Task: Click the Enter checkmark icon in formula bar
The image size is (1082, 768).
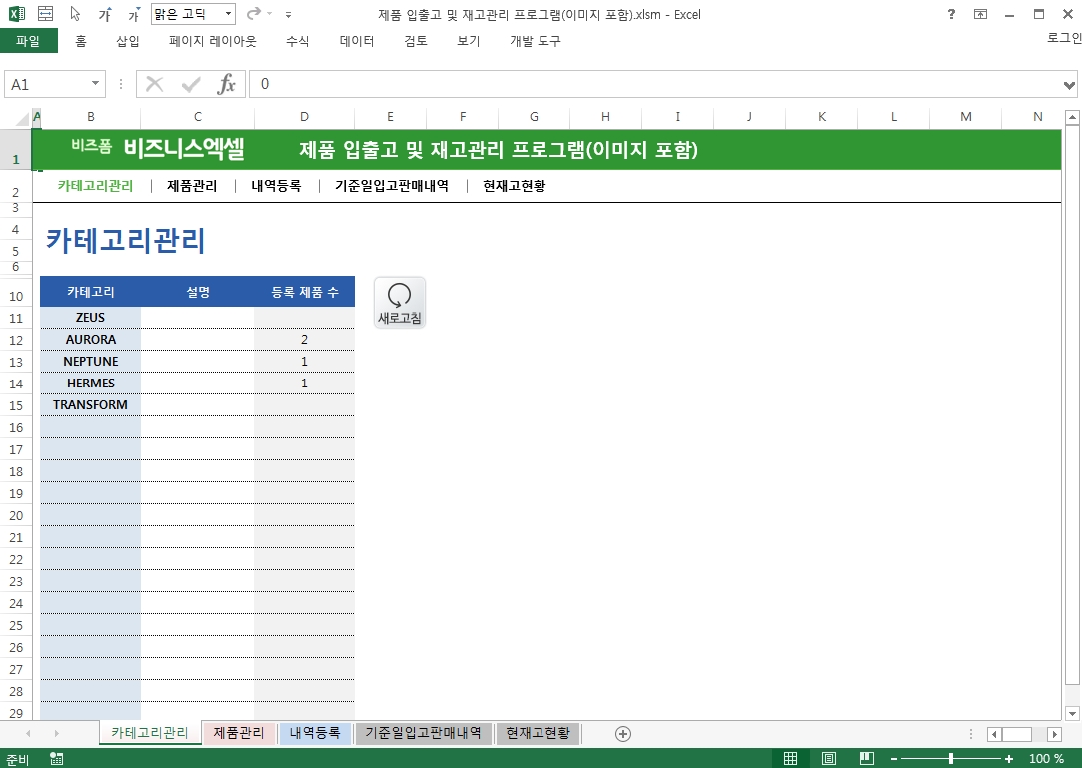Action: point(191,84)
